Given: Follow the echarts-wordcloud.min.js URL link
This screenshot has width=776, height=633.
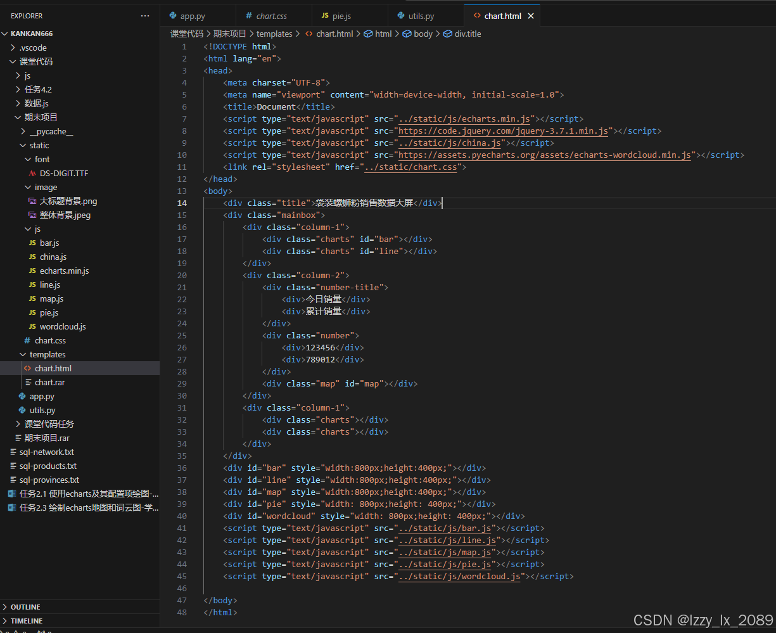Looking at the screenshot, I should click(544, 155).
